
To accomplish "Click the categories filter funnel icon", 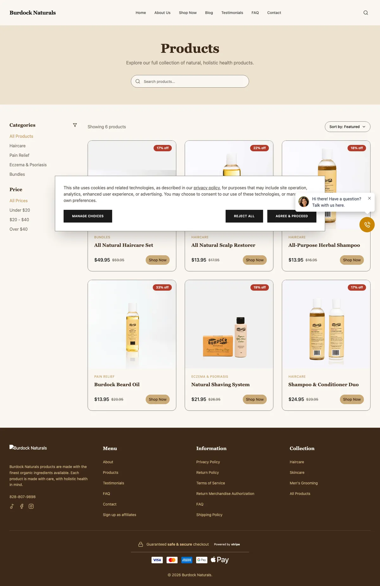I will pyautogui.click(x=75, y=125).
